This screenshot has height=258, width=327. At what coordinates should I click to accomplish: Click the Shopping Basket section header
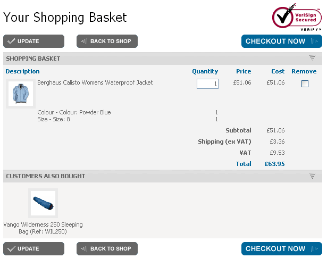(x=33, y=59)
